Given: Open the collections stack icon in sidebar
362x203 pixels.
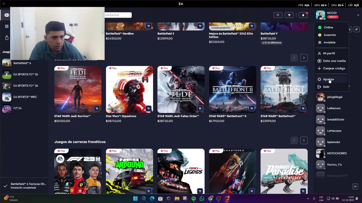Looking at the screenshot, I should coord(7,37).
